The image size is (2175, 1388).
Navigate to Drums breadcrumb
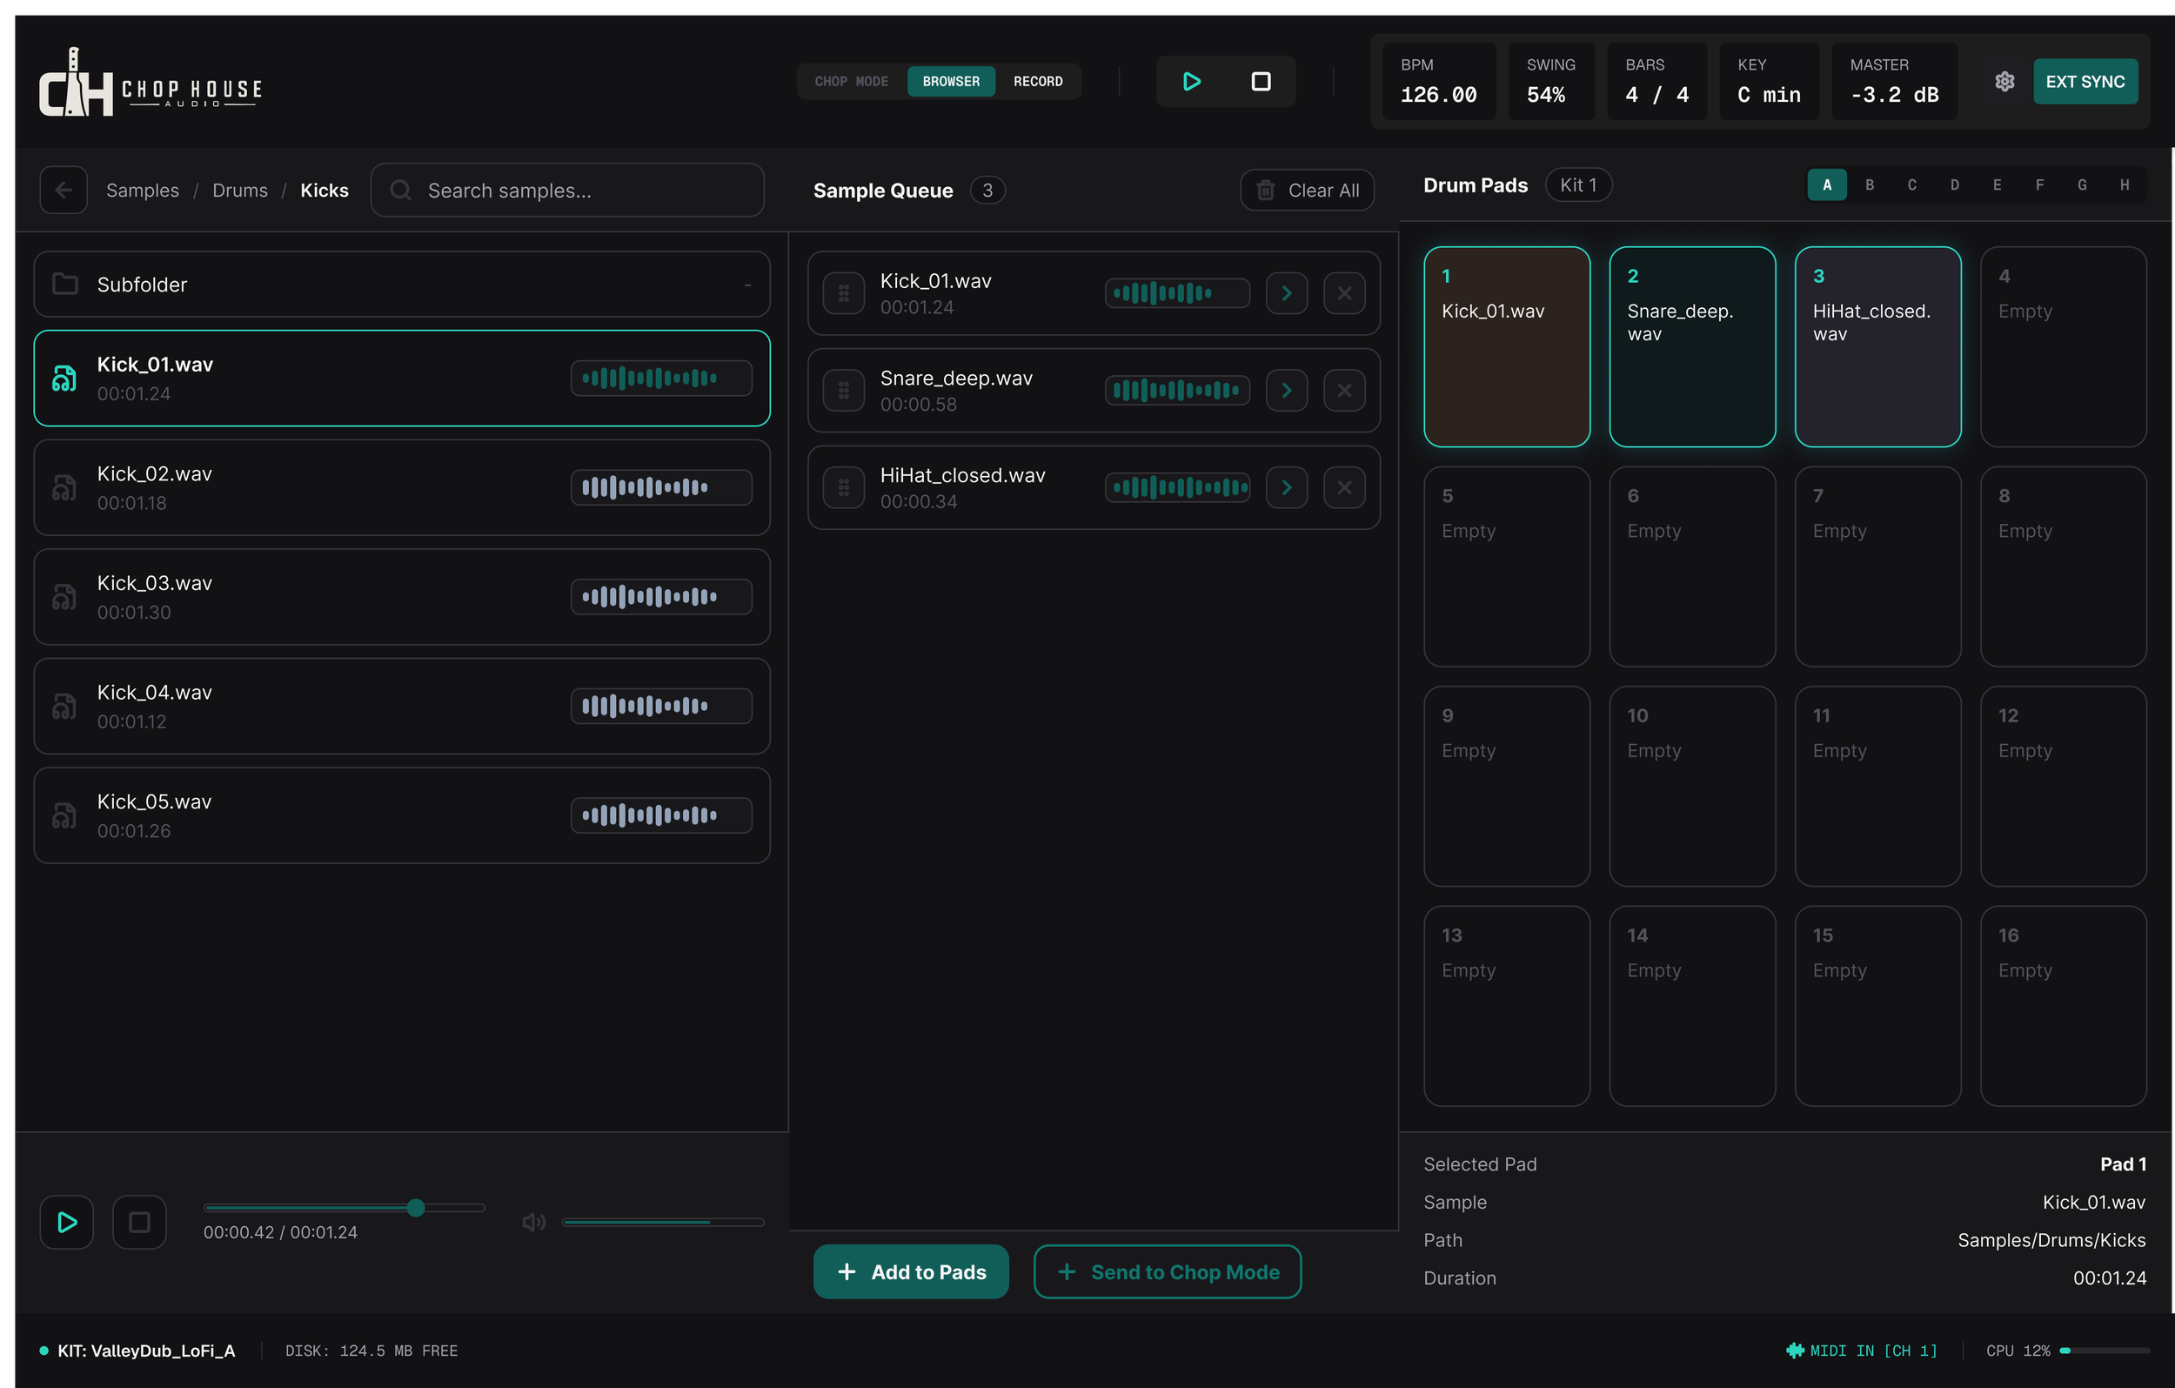pyautogui.click(x=239, y=190)
